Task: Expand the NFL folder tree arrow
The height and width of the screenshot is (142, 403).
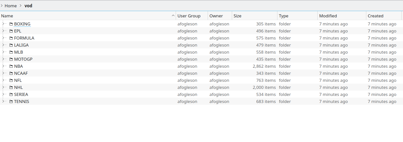Action: click(x=3, y=80)
